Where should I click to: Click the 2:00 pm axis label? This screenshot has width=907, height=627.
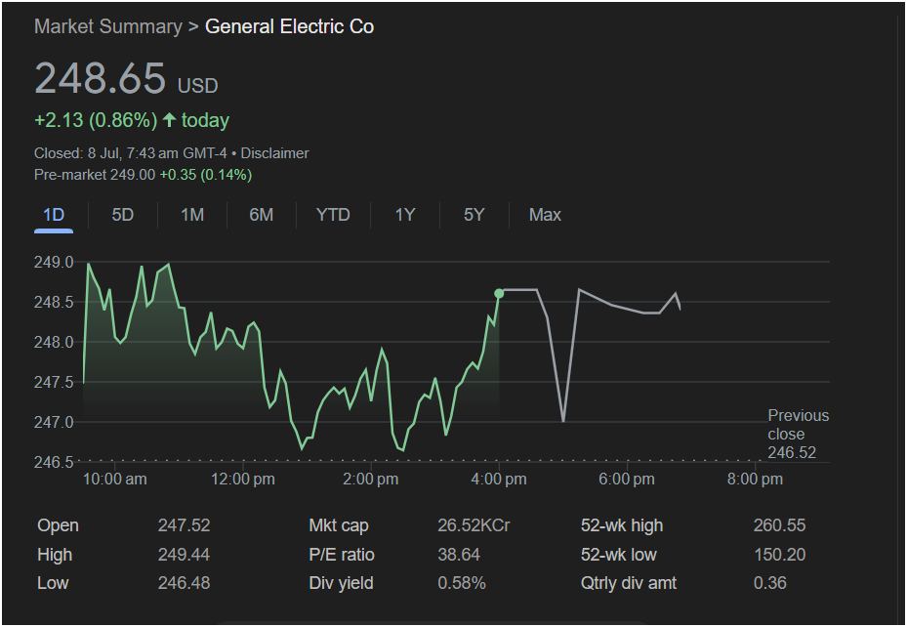pyautogui.click(x=371, y=479)
